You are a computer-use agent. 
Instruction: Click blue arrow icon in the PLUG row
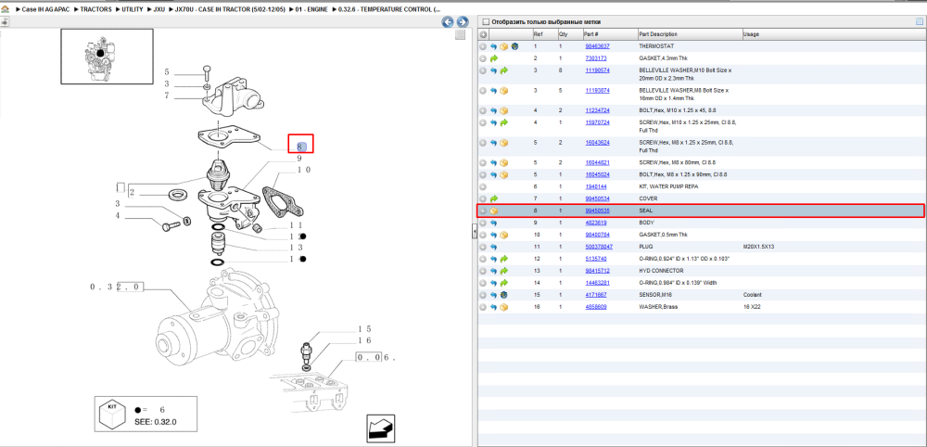(x=493, y=247)
